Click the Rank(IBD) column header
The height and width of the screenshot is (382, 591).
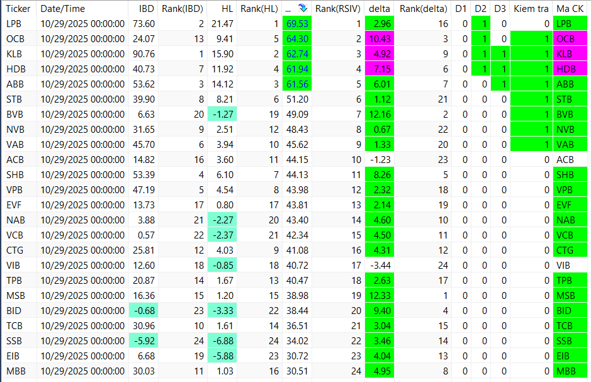[x=183, y=8]
